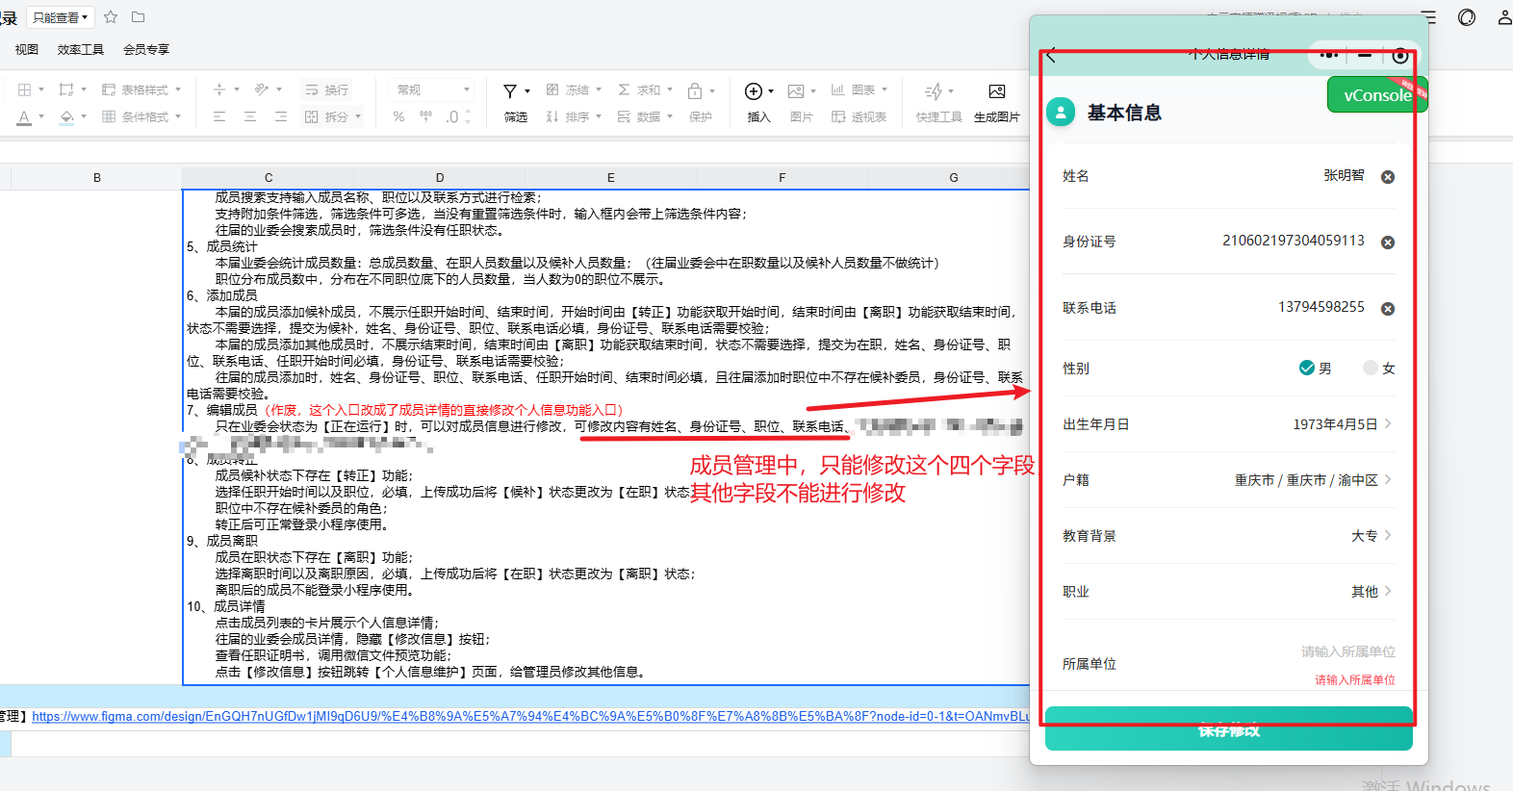Open the move-to-folder icon
Image resolution: width=1513 pixels, height=791 pixels.
(x=138, y=17)
